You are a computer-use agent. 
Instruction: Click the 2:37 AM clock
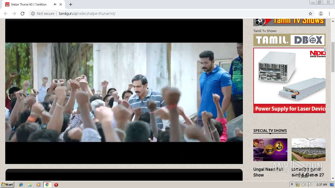(322, 185)
